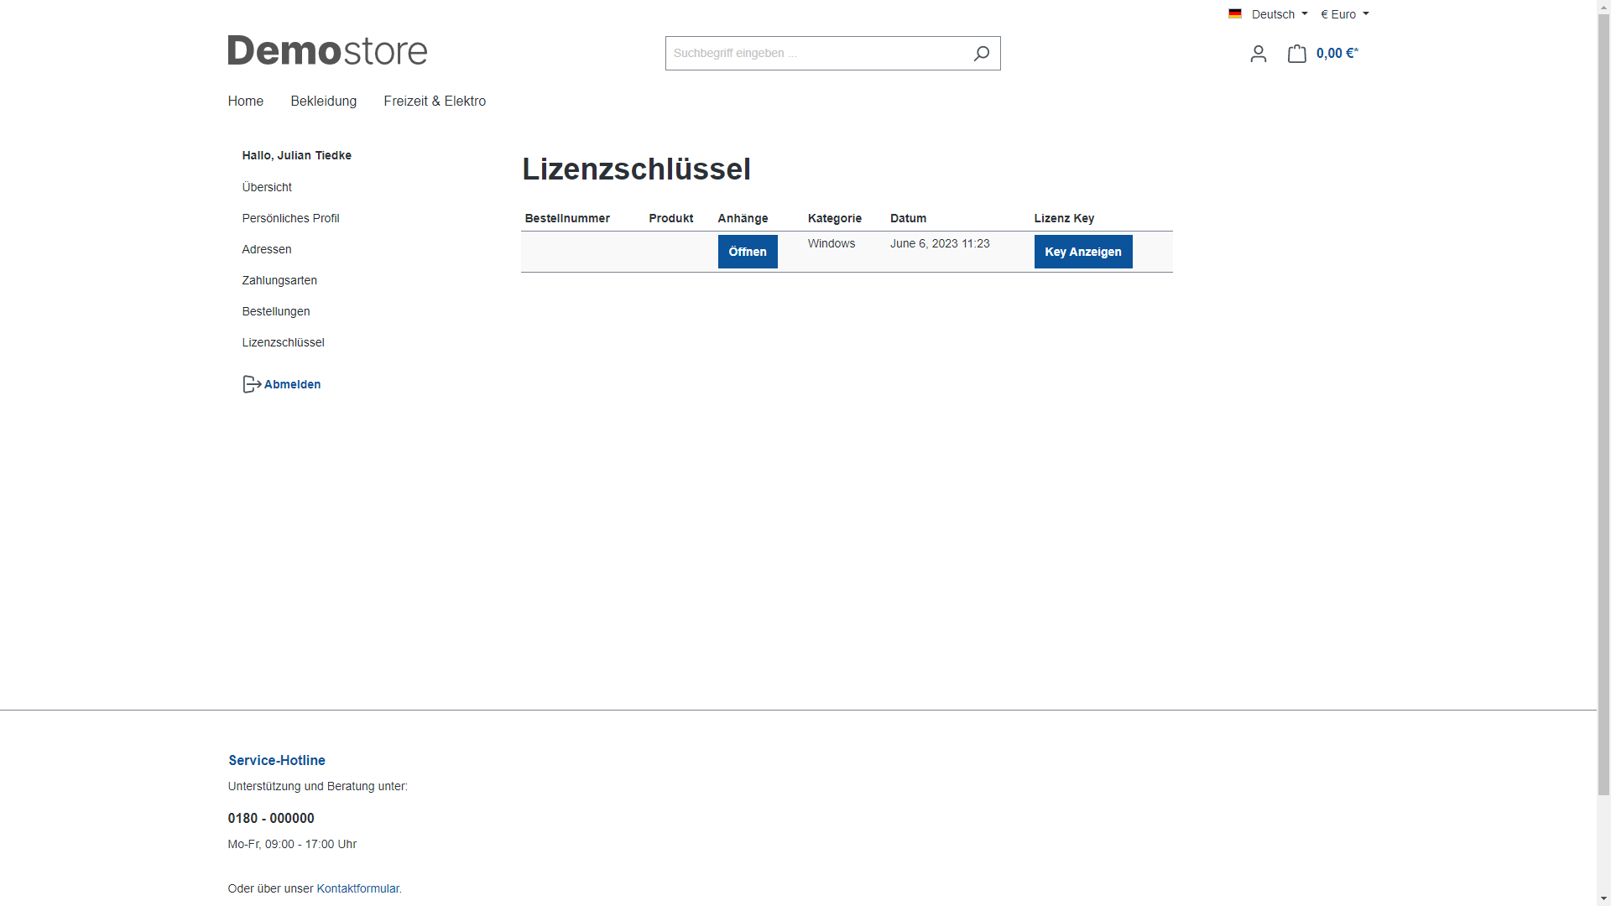
Task: Open Persönliches Profil in sidebar
Action: (x=290, y=218)
